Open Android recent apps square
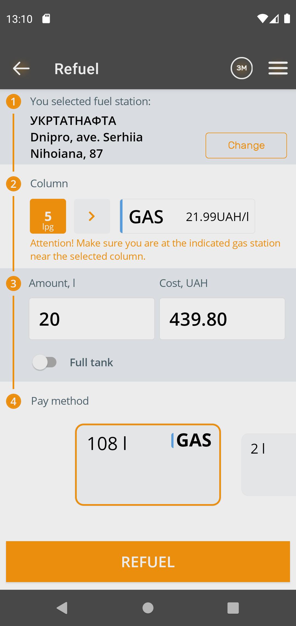This screenshot has height=626, width=296. [233, 608]
